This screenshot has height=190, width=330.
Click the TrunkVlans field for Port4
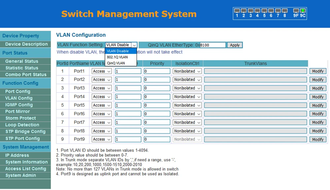(256, 97)
